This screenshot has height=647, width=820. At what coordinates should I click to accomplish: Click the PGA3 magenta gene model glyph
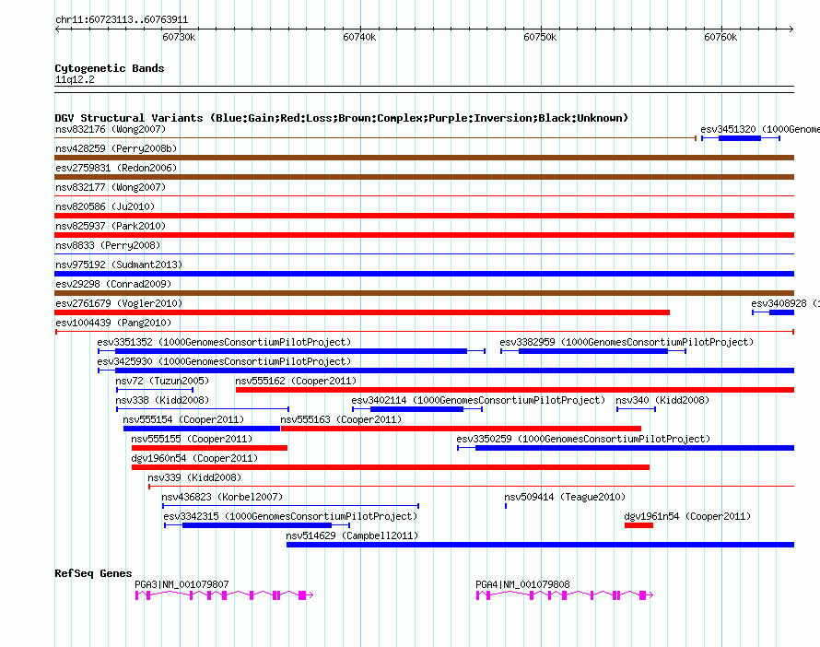click(x=225, y=595)
